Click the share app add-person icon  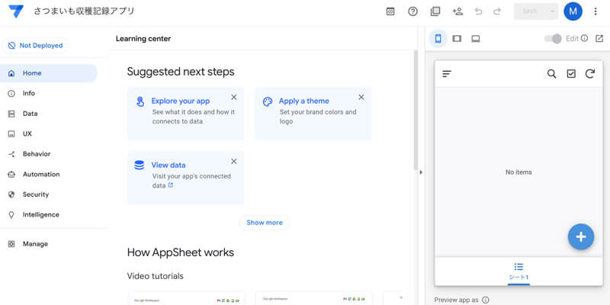click(x=457, y=11)
